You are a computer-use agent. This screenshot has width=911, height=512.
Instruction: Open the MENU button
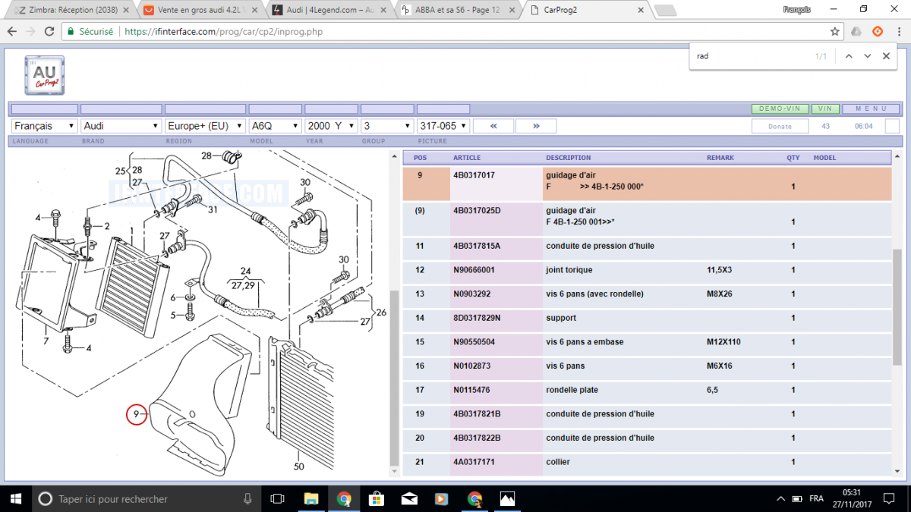click(871, 108)
